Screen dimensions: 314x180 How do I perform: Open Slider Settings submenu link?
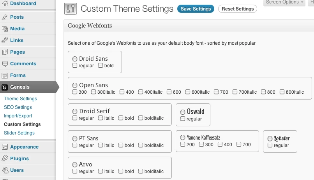point(19,133)
